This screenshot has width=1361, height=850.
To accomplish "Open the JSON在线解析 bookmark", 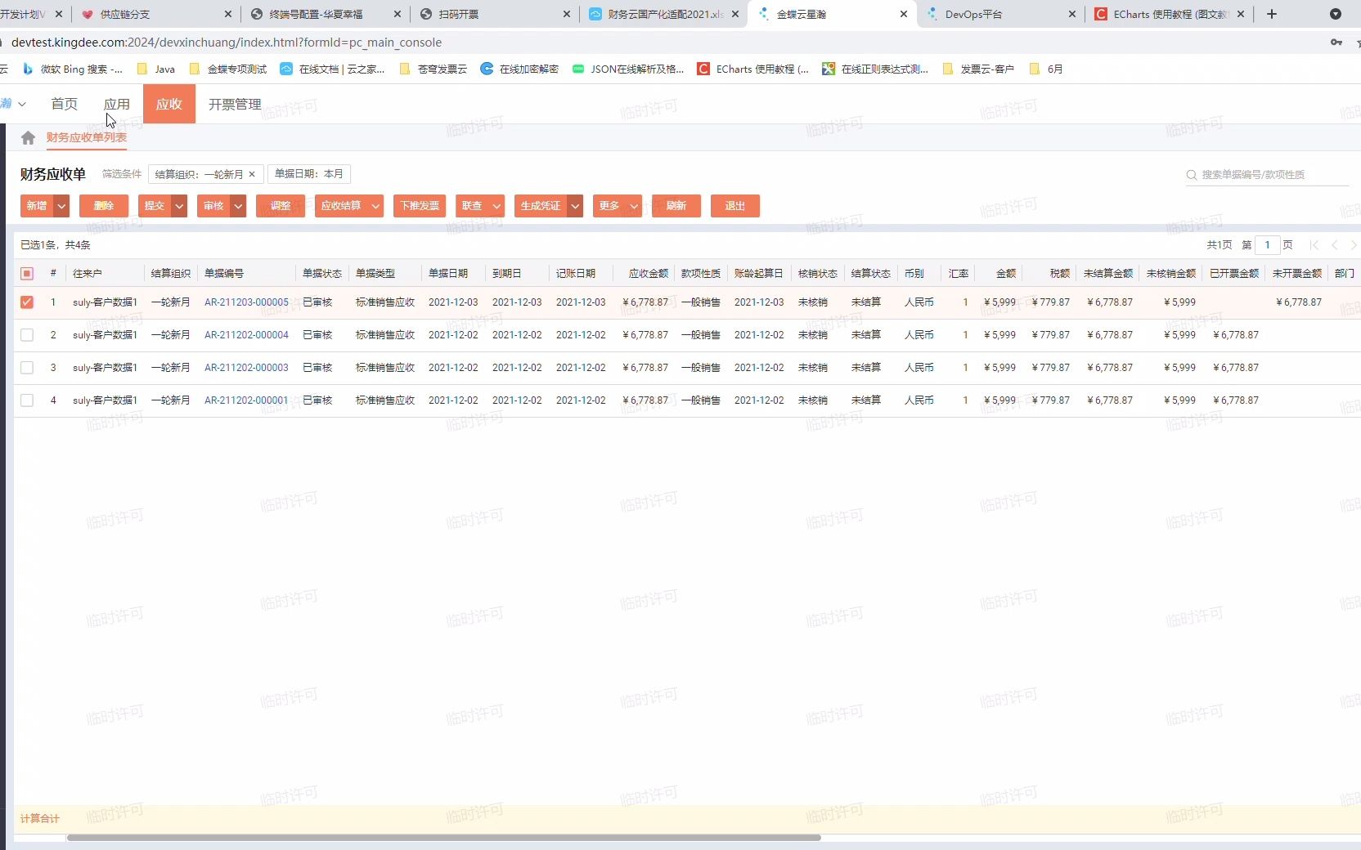I will pos(628,69).
